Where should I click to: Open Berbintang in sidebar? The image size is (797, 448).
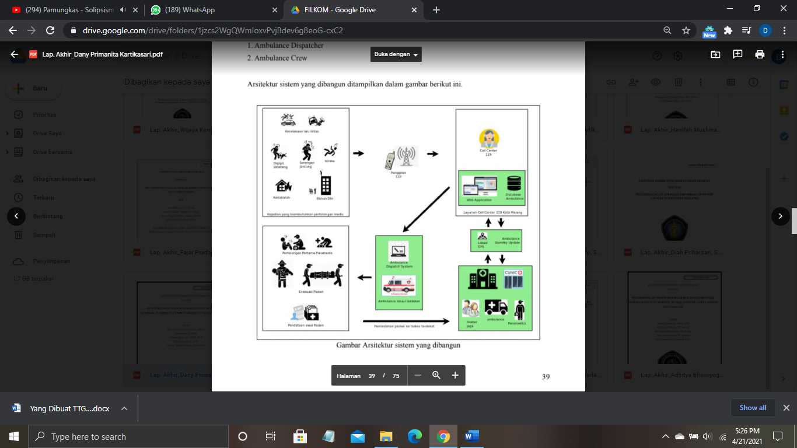coord(48,216)
